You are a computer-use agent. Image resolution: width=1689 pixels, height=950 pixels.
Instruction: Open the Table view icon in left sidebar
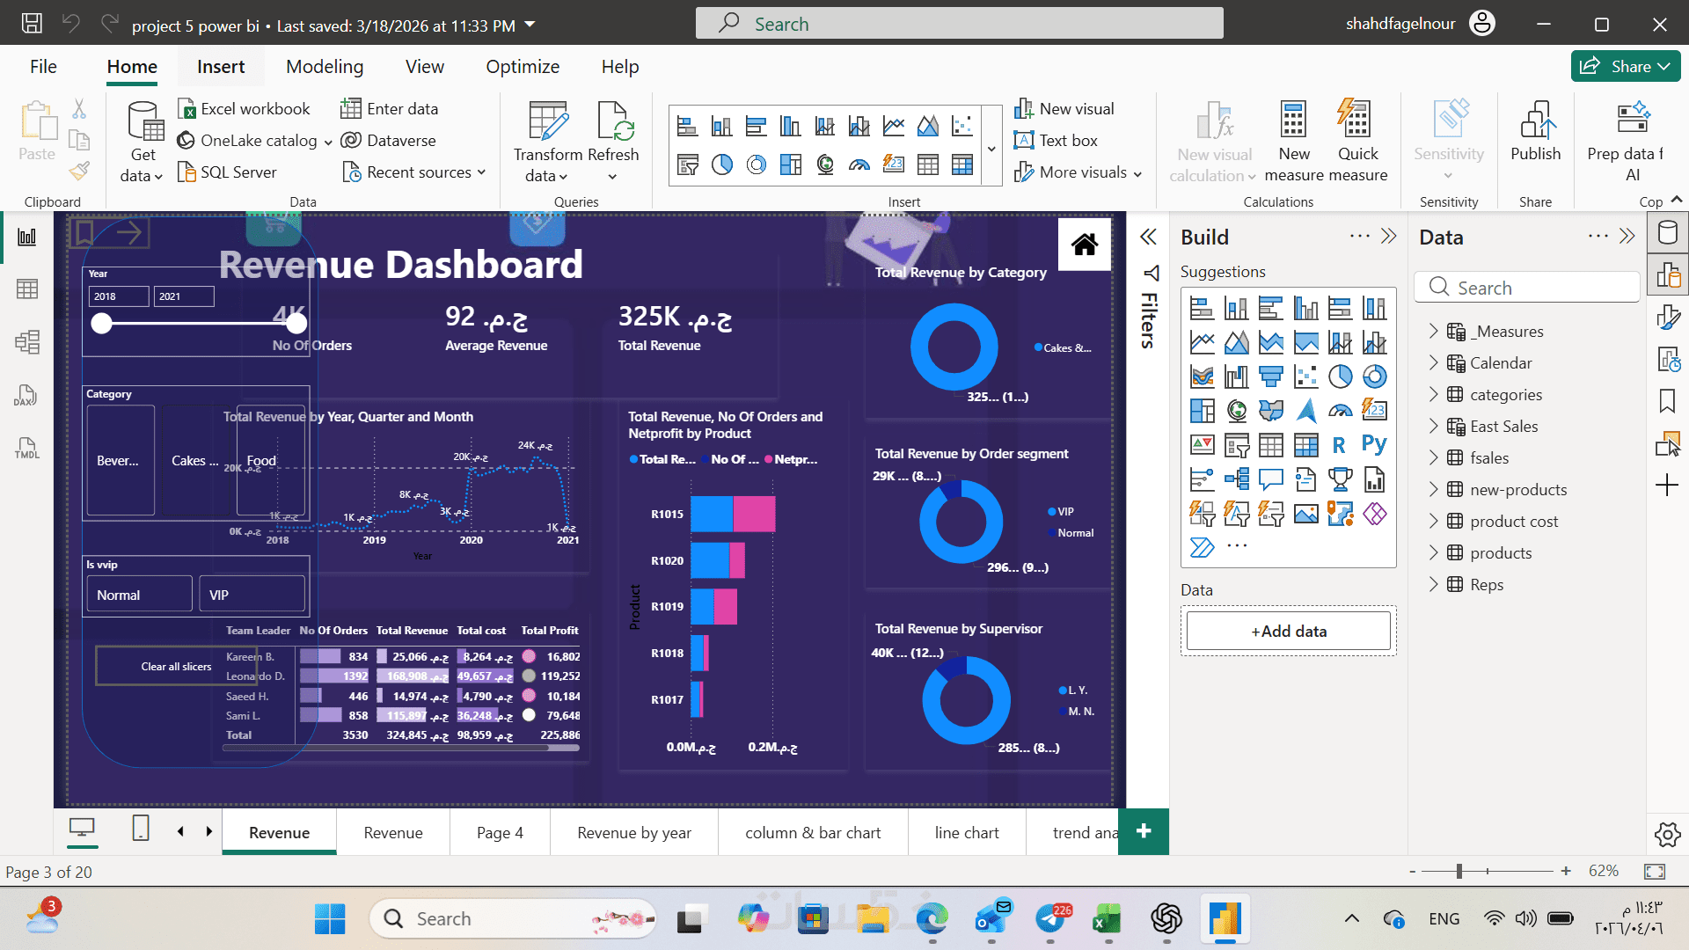[27, 289]
